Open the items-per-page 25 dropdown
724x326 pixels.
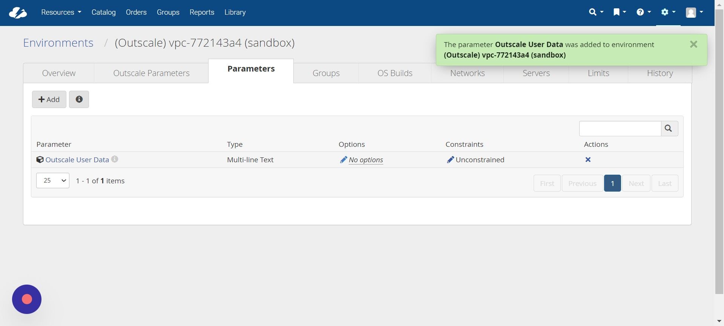[x=53, y=180]
